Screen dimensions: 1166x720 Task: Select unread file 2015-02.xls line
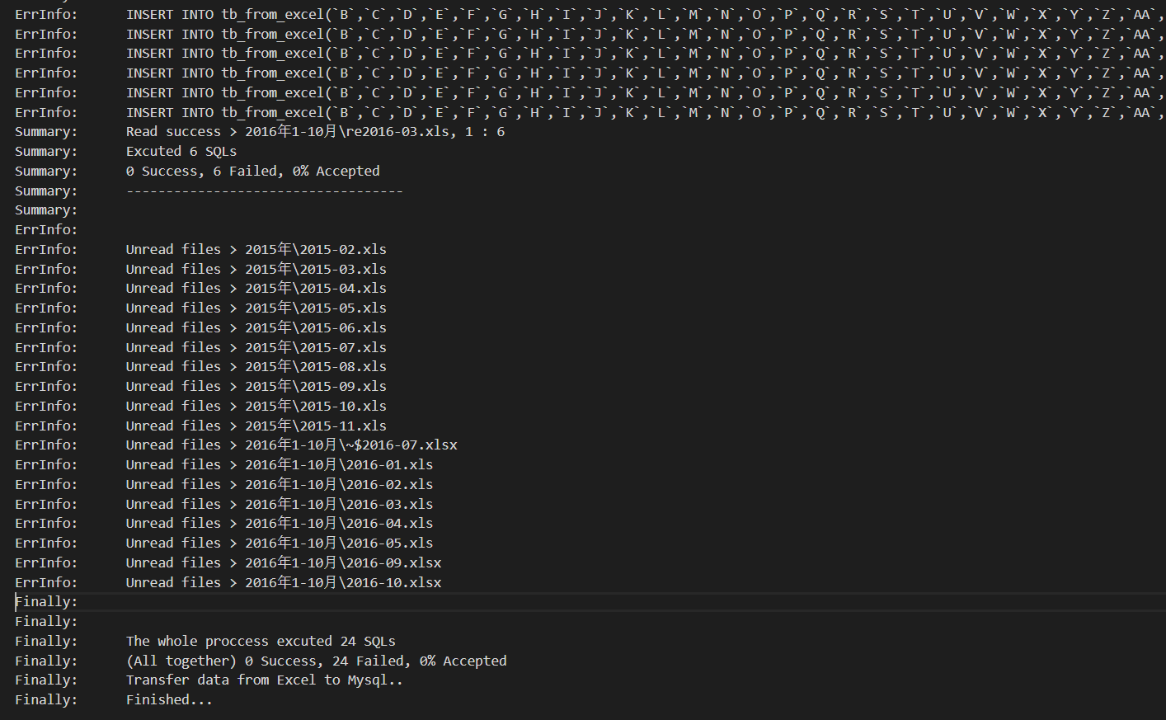click(x=256, y=250)
